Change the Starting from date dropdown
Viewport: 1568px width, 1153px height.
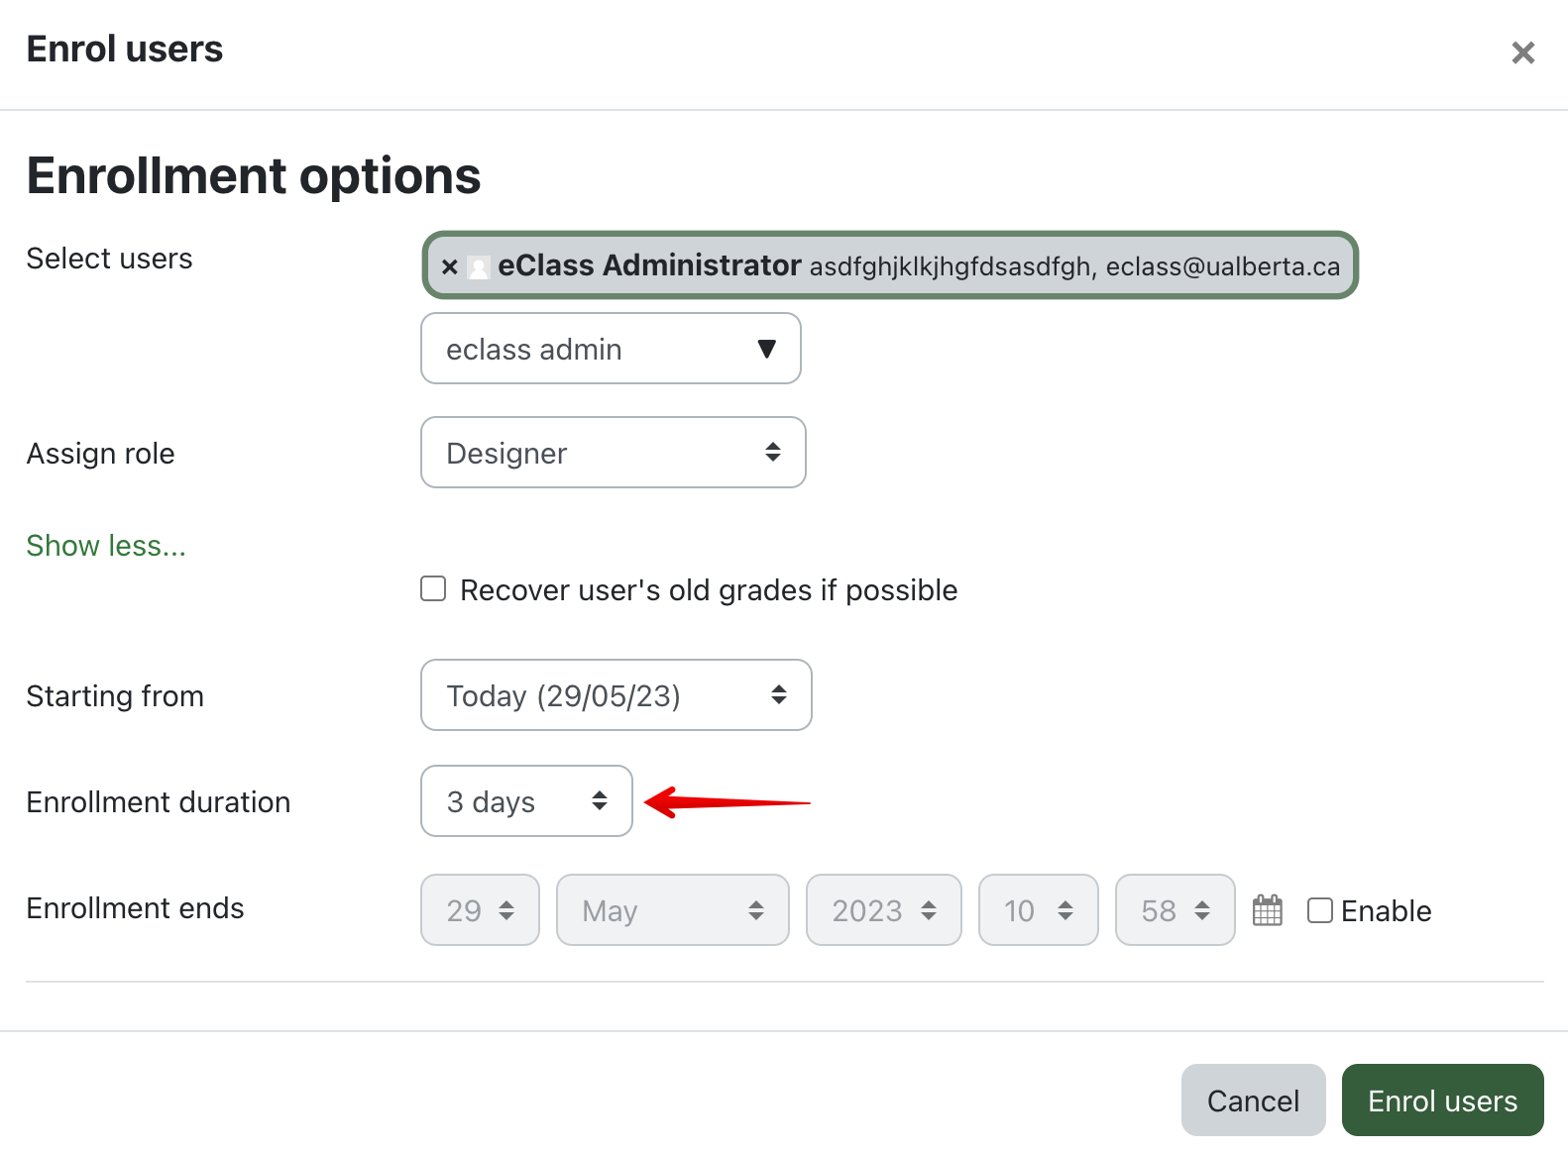616,695
